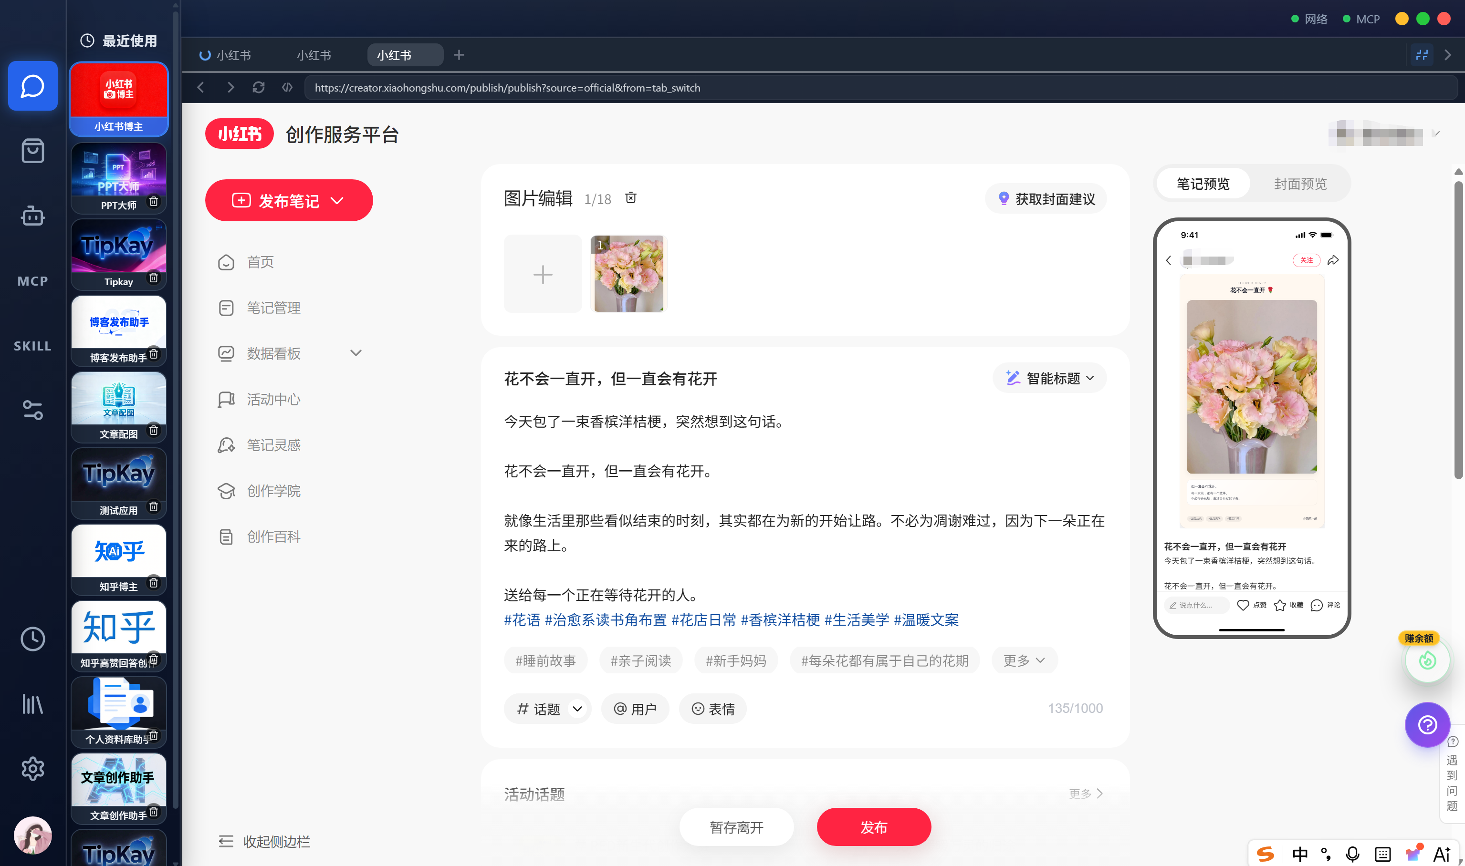The image size is (1465, 866).
Task: Toggle the 点赞 like in the phone preview
Action: (x=1251, y=605)
